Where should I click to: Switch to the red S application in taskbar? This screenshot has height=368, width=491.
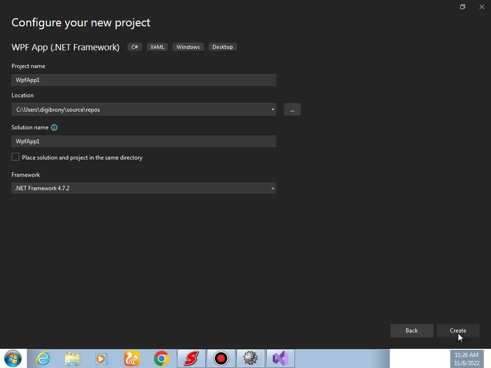[x=191, y=358]
